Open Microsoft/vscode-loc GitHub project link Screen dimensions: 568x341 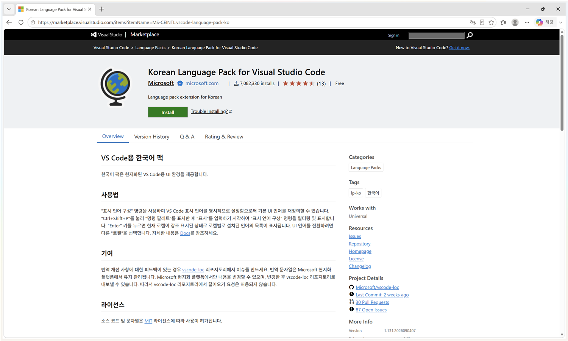tap(377, 287)
